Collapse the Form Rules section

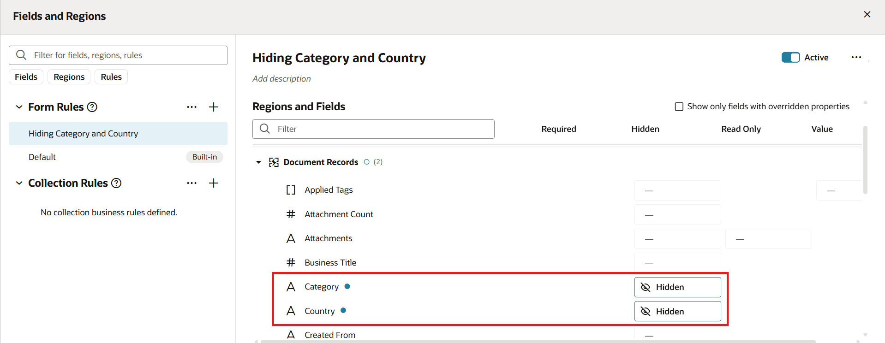(19, 107)
